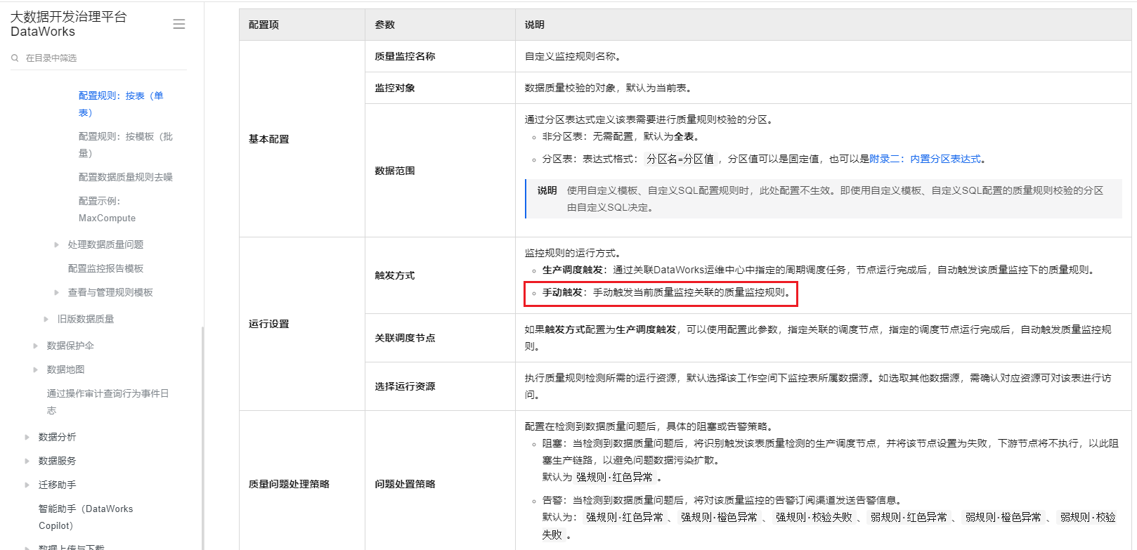Expand the arrow beside 数据分析
The width and height of the screenshot is (1137, 550).
27,437
